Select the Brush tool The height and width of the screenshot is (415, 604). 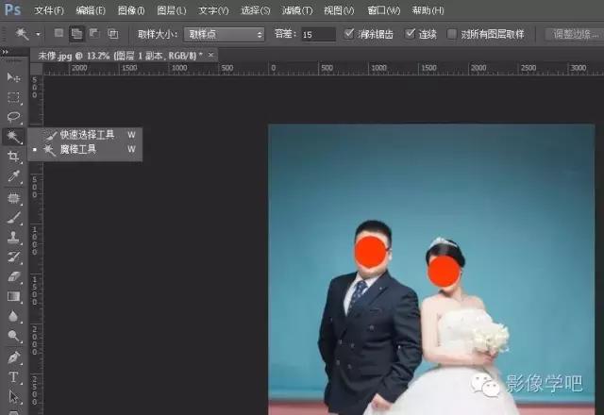pyautogui.click(x=13, y=218)
